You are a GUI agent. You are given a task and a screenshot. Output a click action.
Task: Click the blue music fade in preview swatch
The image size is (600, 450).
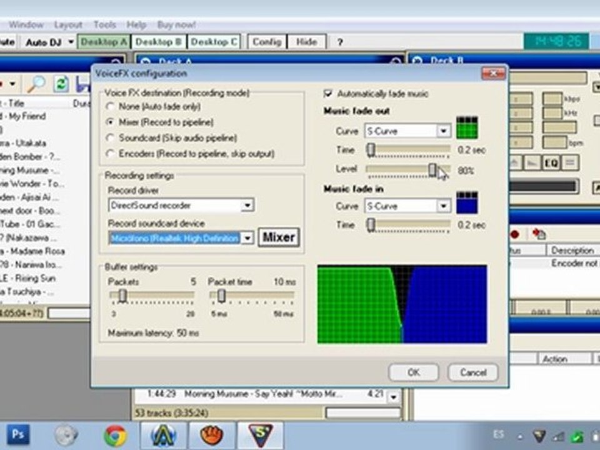point(467,202)
